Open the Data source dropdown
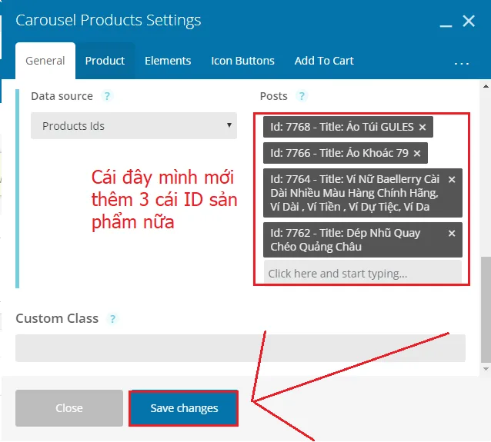The width and height of the screenshot is (491, 442). click(x=134, y=126)
